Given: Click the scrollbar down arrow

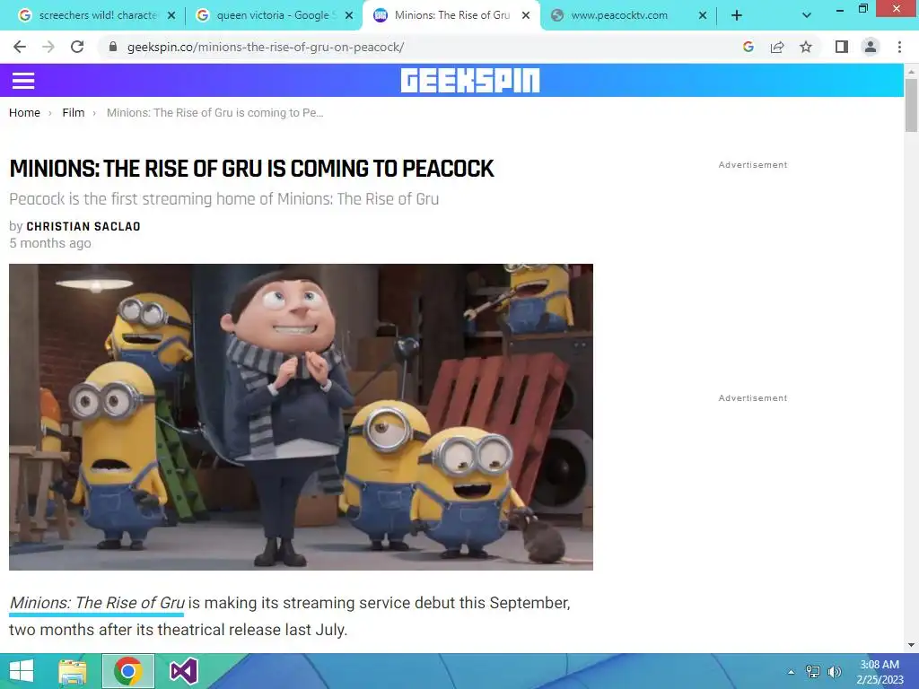Looking at the screenshot, I should tap(911, 645).
